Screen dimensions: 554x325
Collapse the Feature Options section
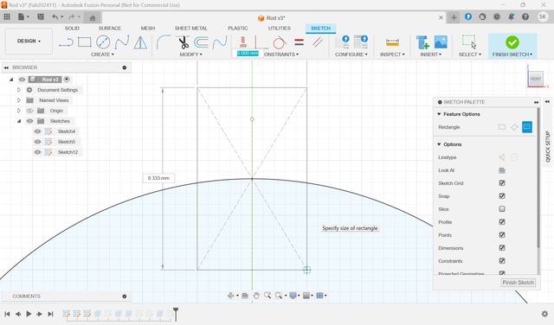pos(439,114)
